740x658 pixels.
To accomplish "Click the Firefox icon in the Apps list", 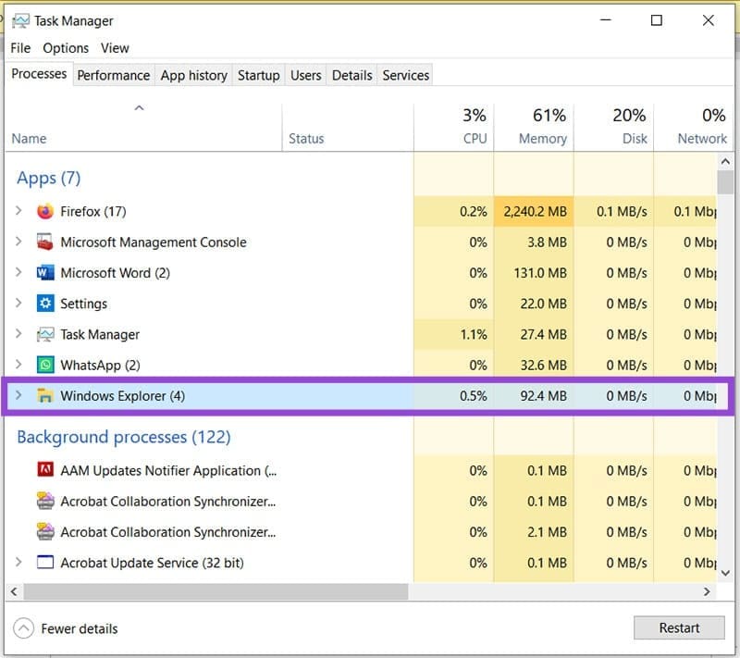I will pos(45,212).
